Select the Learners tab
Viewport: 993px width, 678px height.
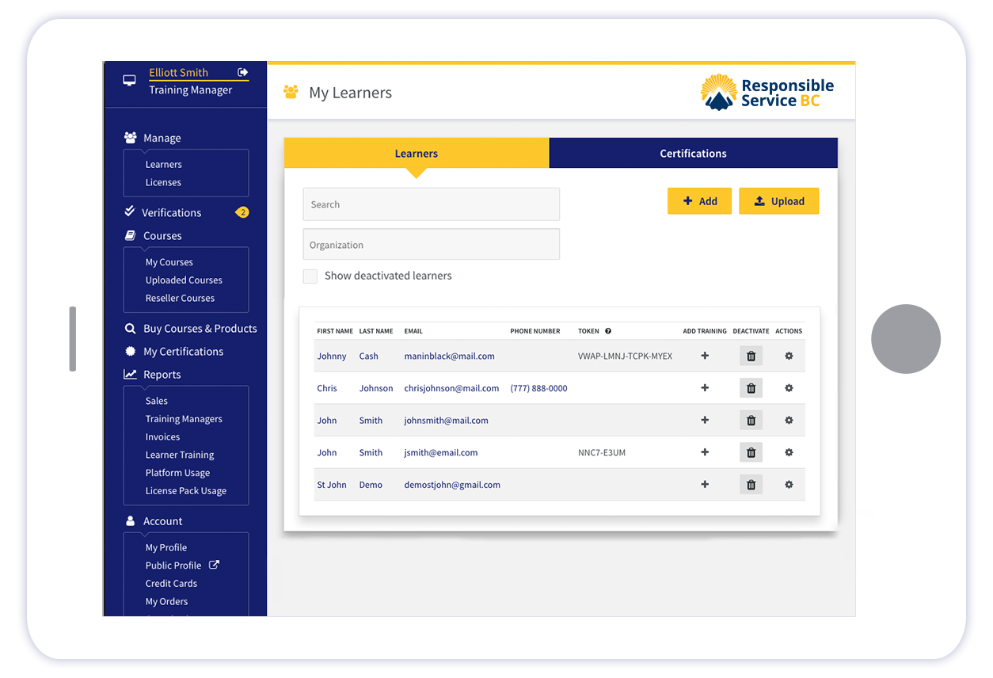click(x=416, y=154)
